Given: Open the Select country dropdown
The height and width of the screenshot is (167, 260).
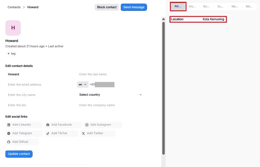Looking at the screenshot, I should tap(111, 95).
